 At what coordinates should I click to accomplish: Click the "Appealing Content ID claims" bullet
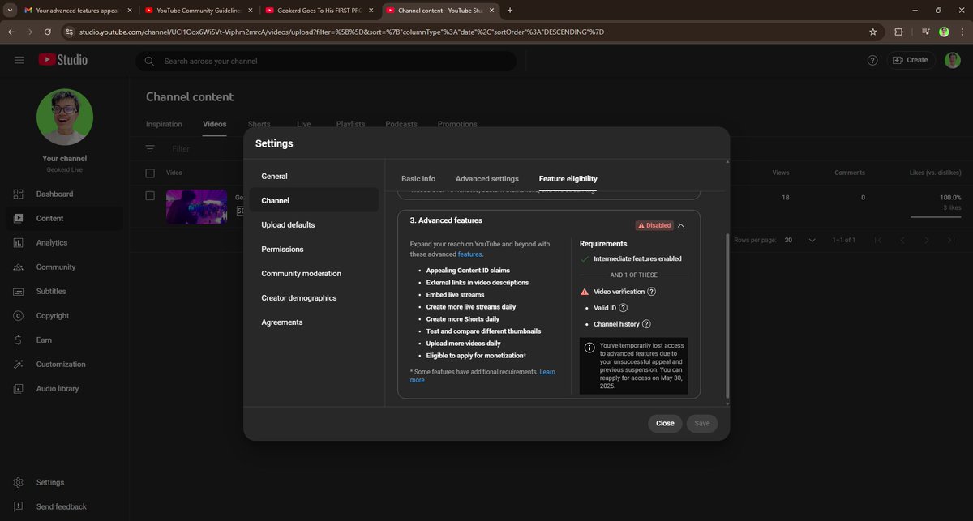point(468,271)
